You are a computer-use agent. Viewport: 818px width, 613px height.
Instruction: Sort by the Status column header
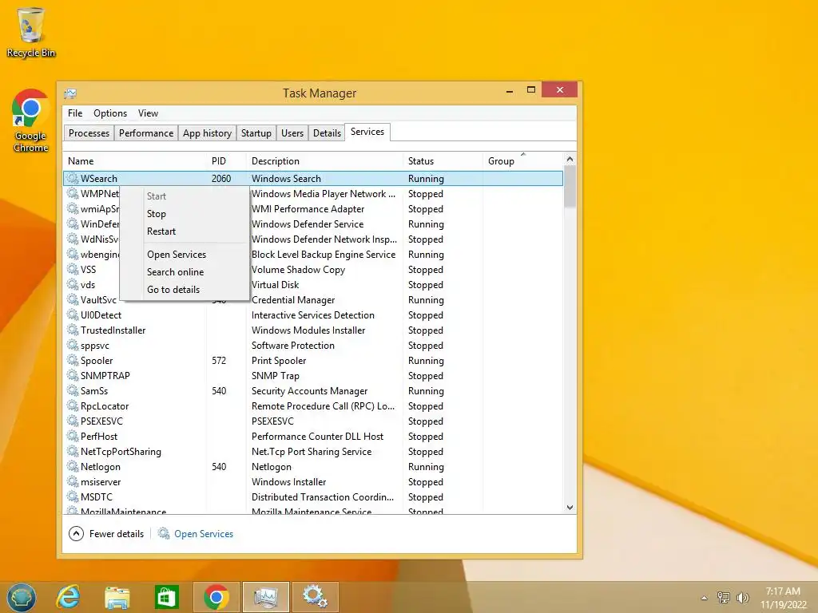coord(443,161)
